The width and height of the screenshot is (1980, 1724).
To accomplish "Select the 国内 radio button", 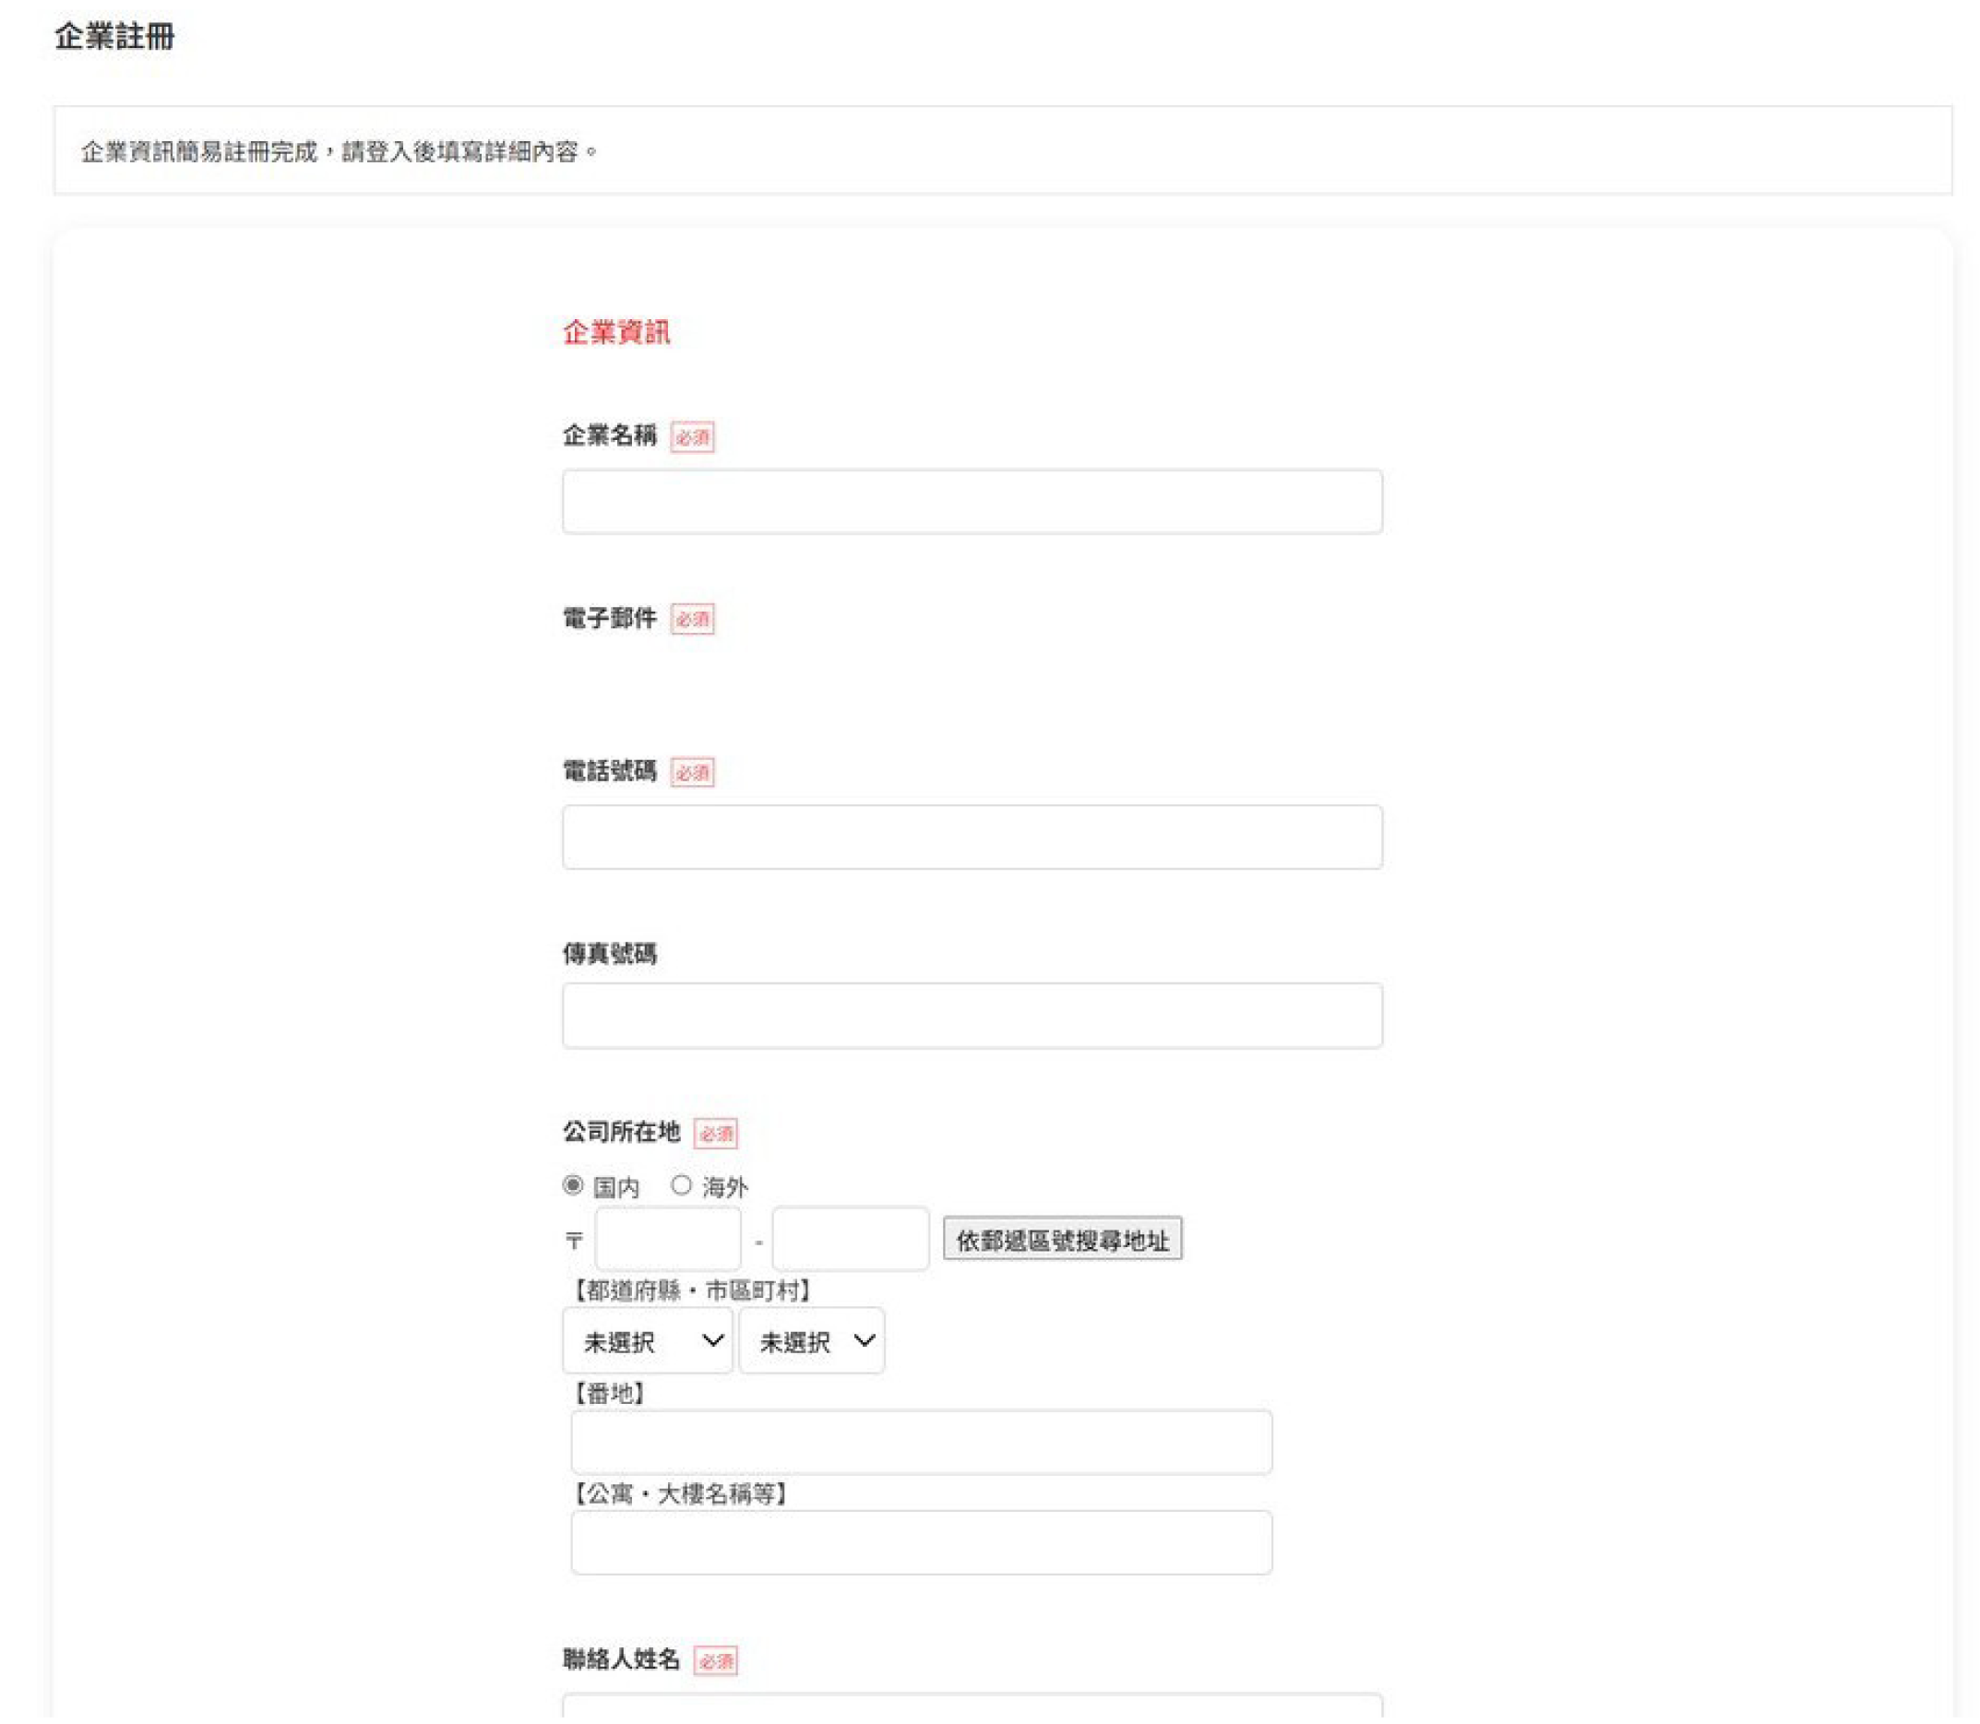I will pos(573,1185).
